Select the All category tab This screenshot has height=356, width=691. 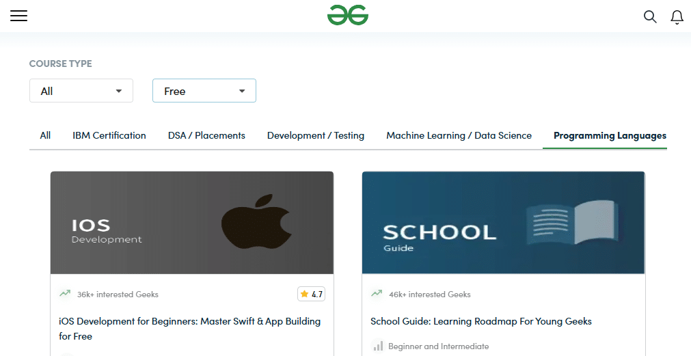[45, 136]
